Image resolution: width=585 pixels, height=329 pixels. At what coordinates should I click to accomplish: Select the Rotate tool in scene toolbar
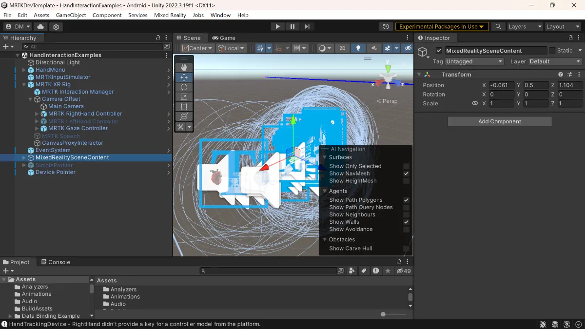(184, 87)
